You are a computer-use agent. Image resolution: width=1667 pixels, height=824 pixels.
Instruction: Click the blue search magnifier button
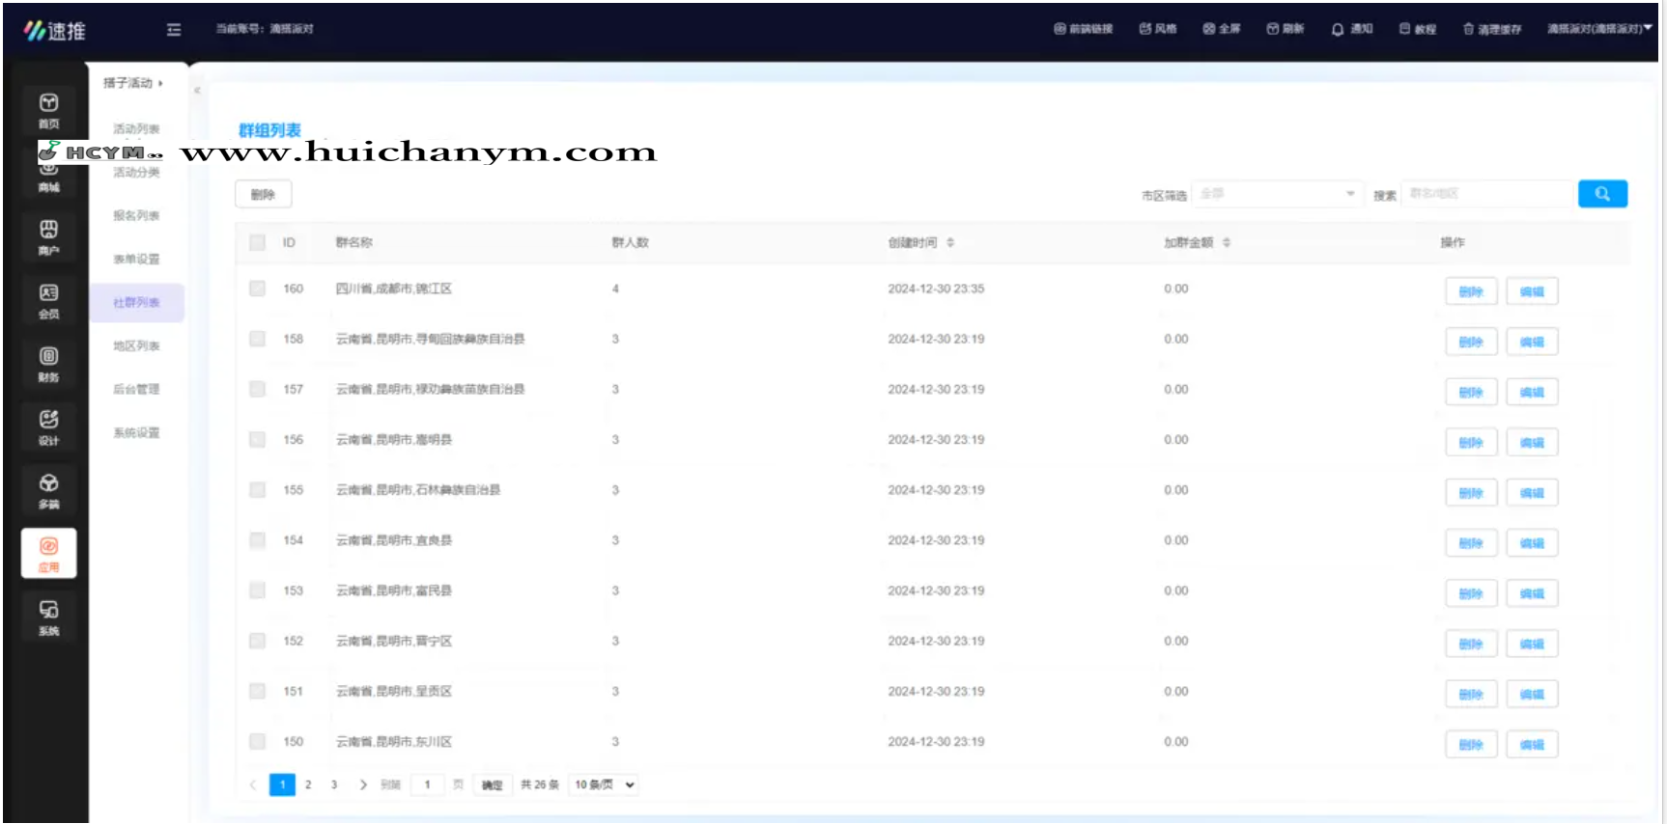[1602, 194]
